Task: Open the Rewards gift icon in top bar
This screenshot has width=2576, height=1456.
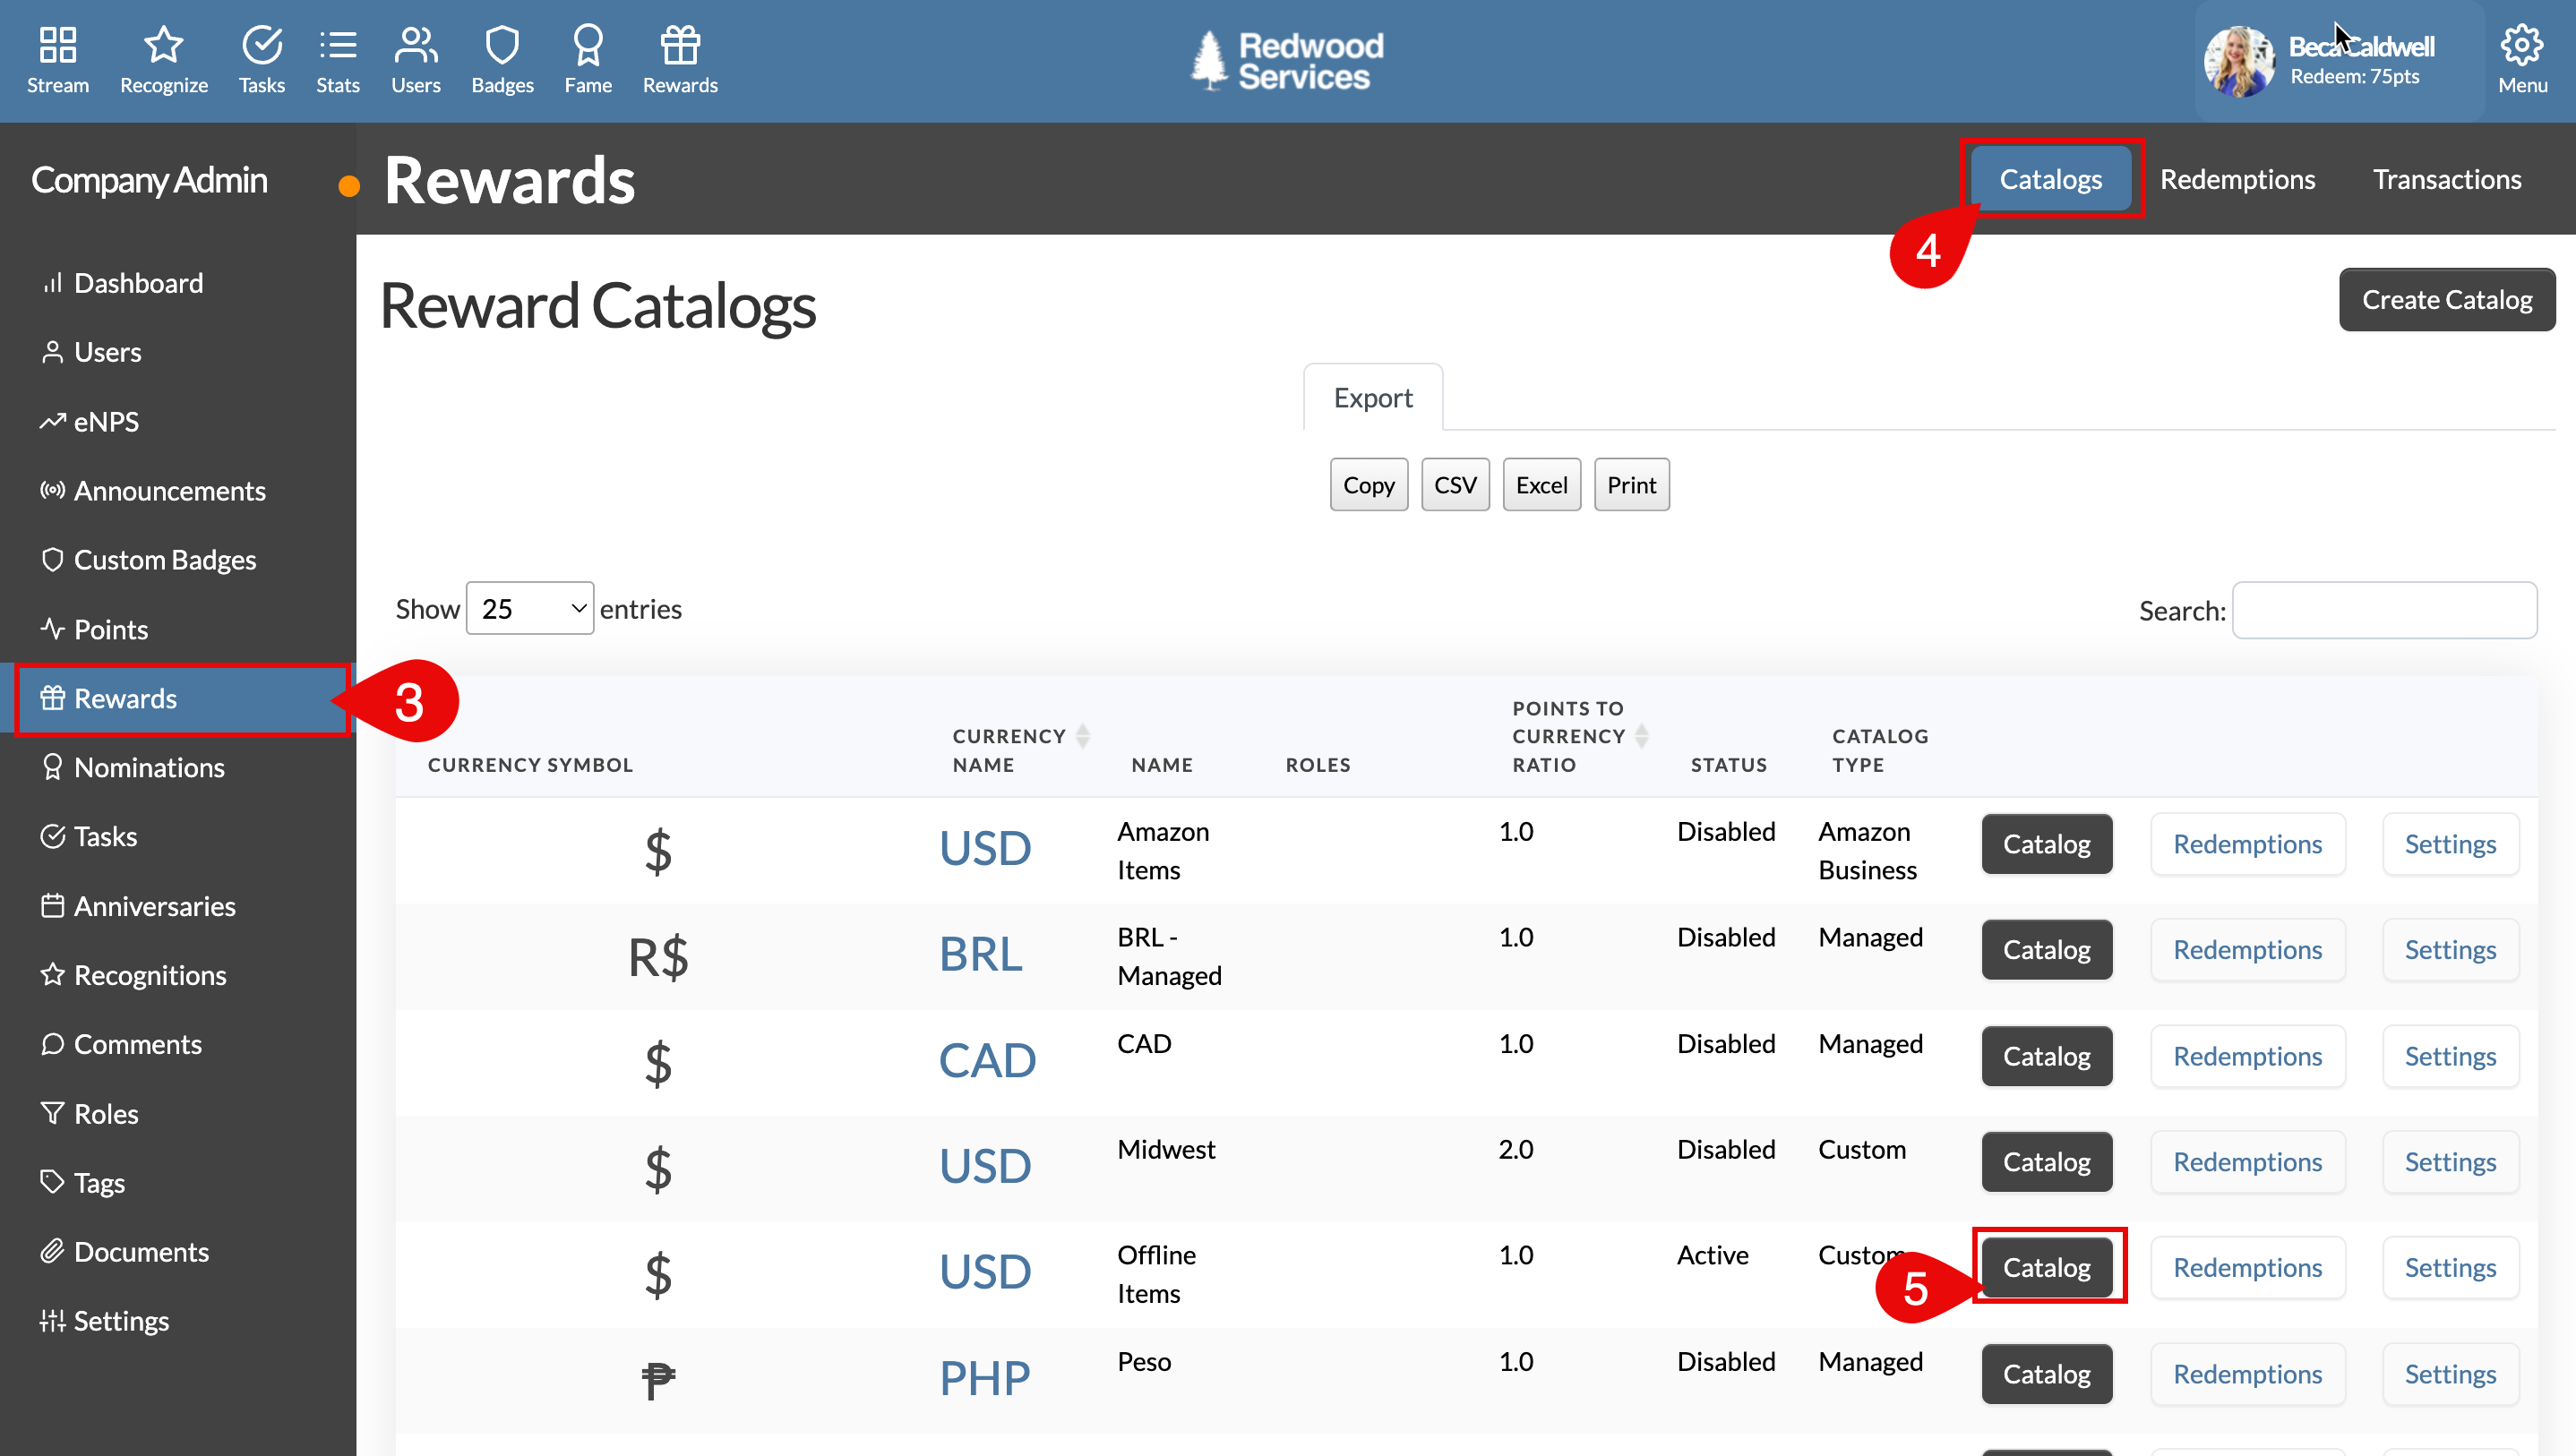Action: point(680,46)
